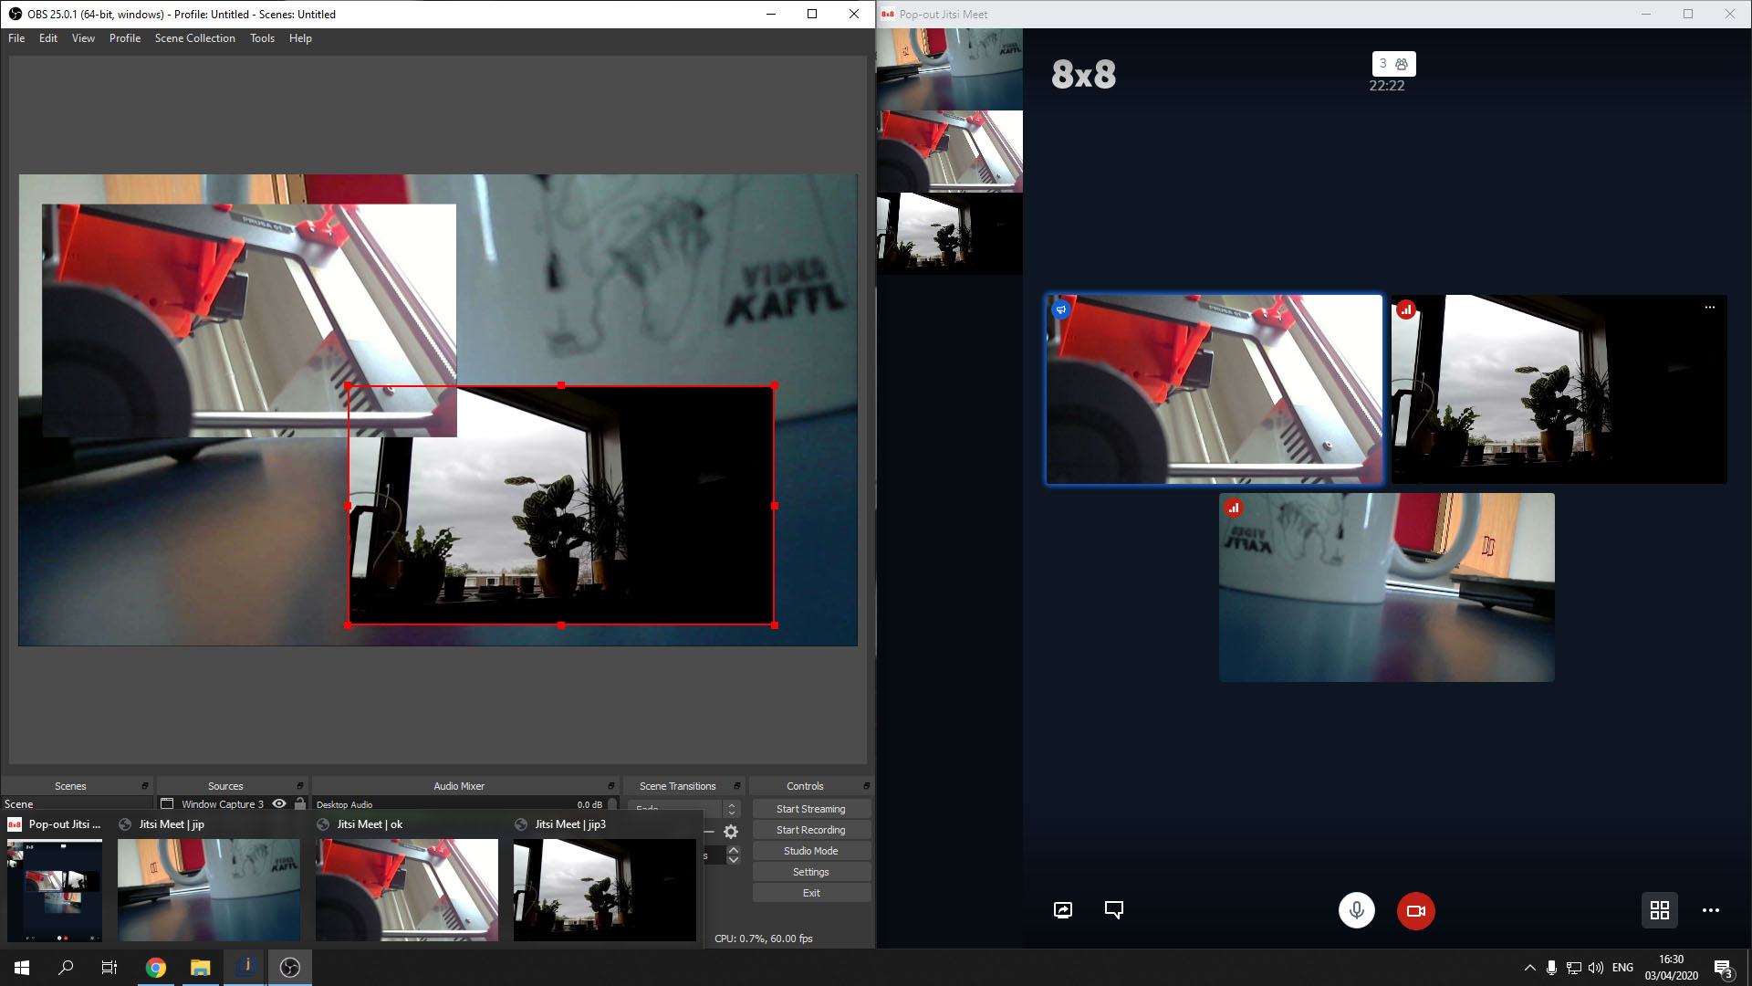The image size is (1752, 986).
Task: Toggle lock on Window Capture 3 source
Action: (x=300, y=804)
